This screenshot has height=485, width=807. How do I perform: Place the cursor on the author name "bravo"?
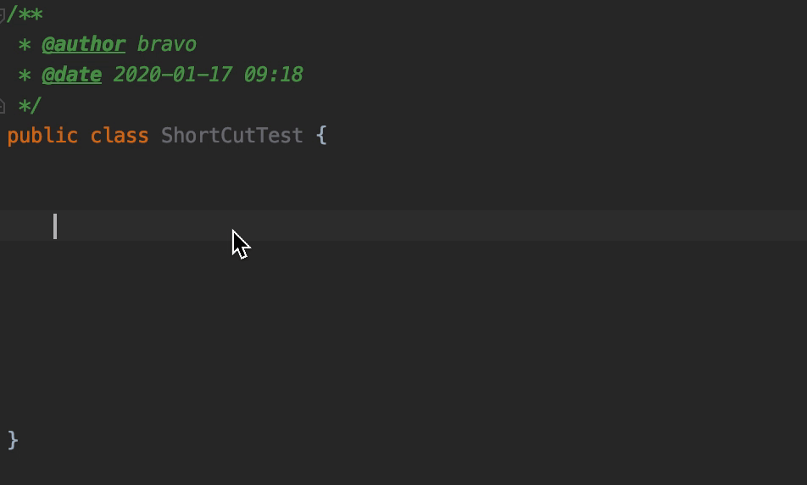[x=167, y=45]
